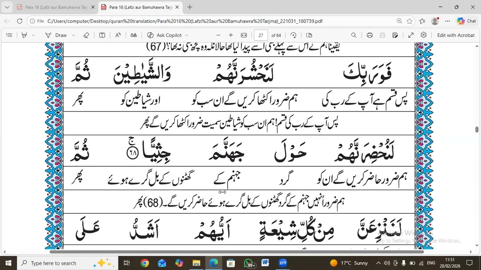Screen dimensions: 481x270
Task: Zoom out the PDF page
Action: (x=218, y=35)
